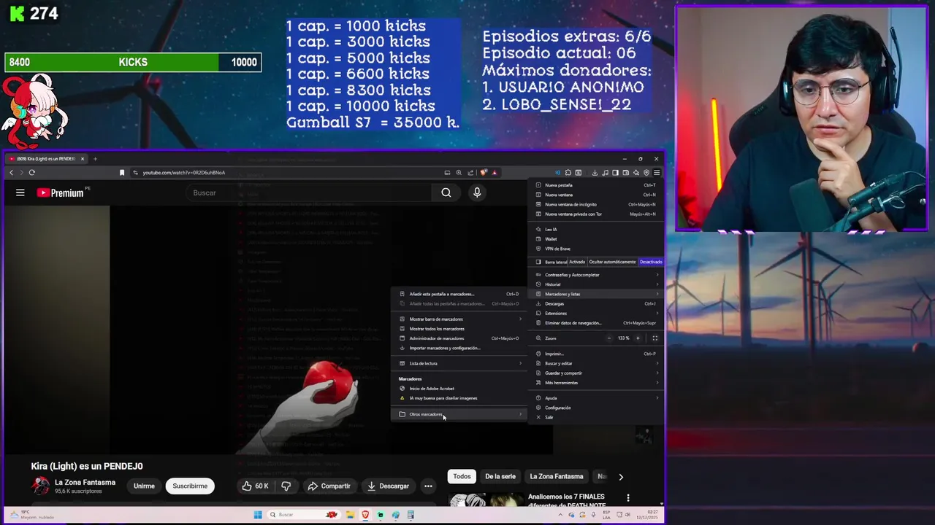Open the media control music note icon
The width and height of the screenshot is (935, 525).
pos(605,173)
